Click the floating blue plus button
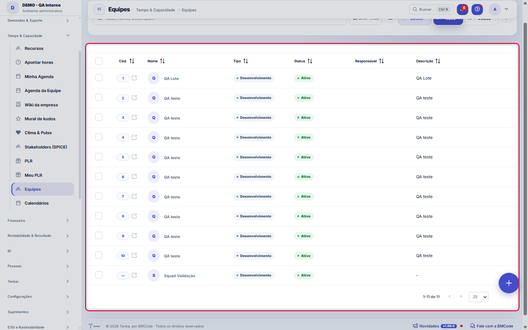This screenshot has height=330, width=528. (x=509, y=283)
